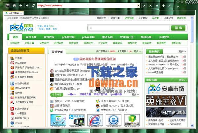
Task: Open the pc6游戏网 navigation item
Action: coord(68,37)
